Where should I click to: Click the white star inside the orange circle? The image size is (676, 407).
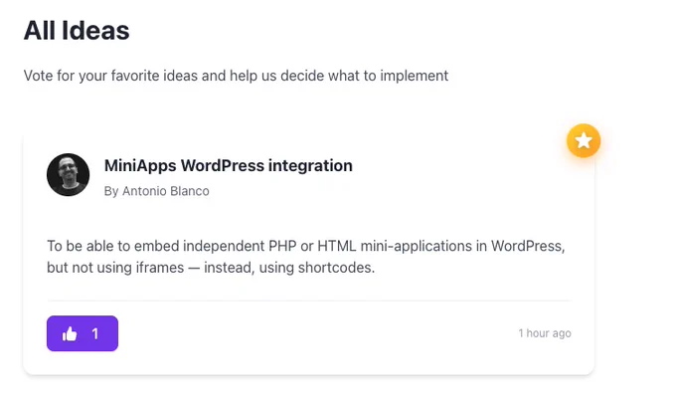point(584,140)
